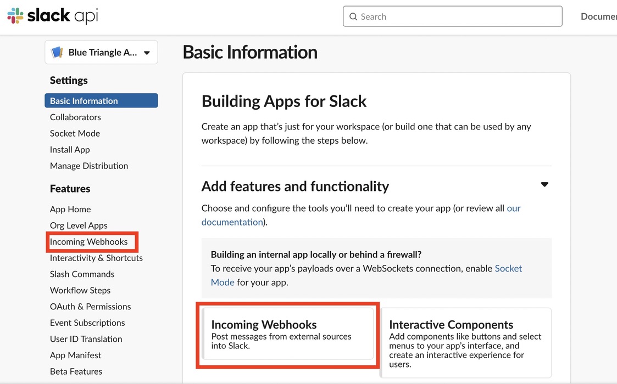Click the "slack api" wordmark
This screenshot has width=617, height=384.
[63, 16]
